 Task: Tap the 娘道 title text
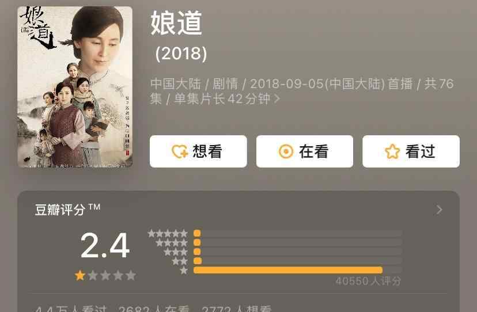coord(176,23)
